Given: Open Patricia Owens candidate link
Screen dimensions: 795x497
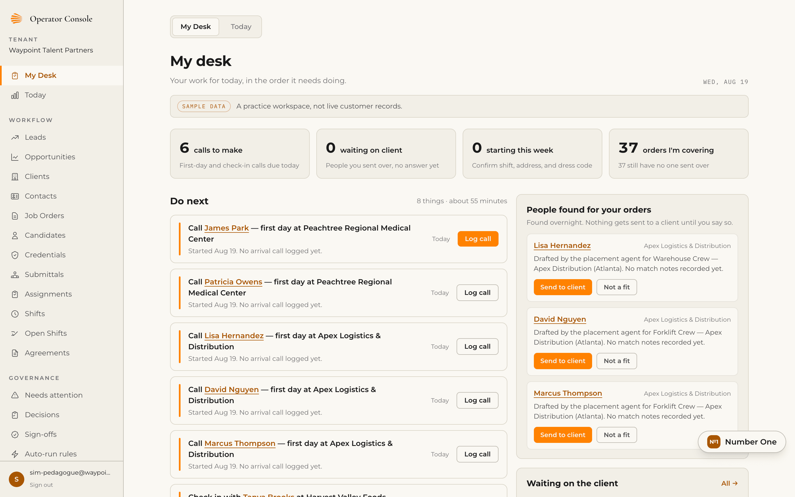Looking at the screenshot, I should tap(233, 282).
